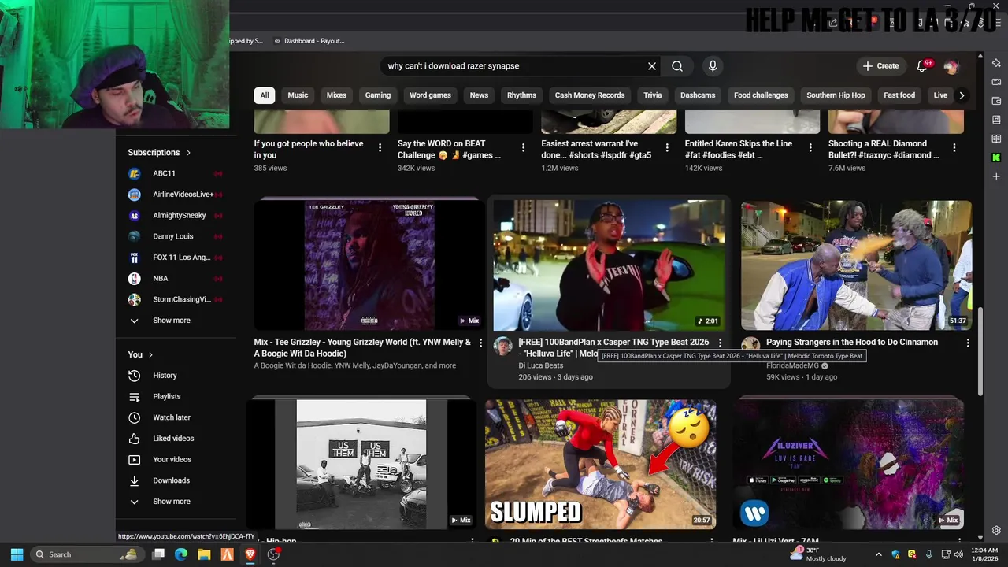Expand subscriptions with Show more
Viewport: 1008px width, 567px height.
click(176, 321)
